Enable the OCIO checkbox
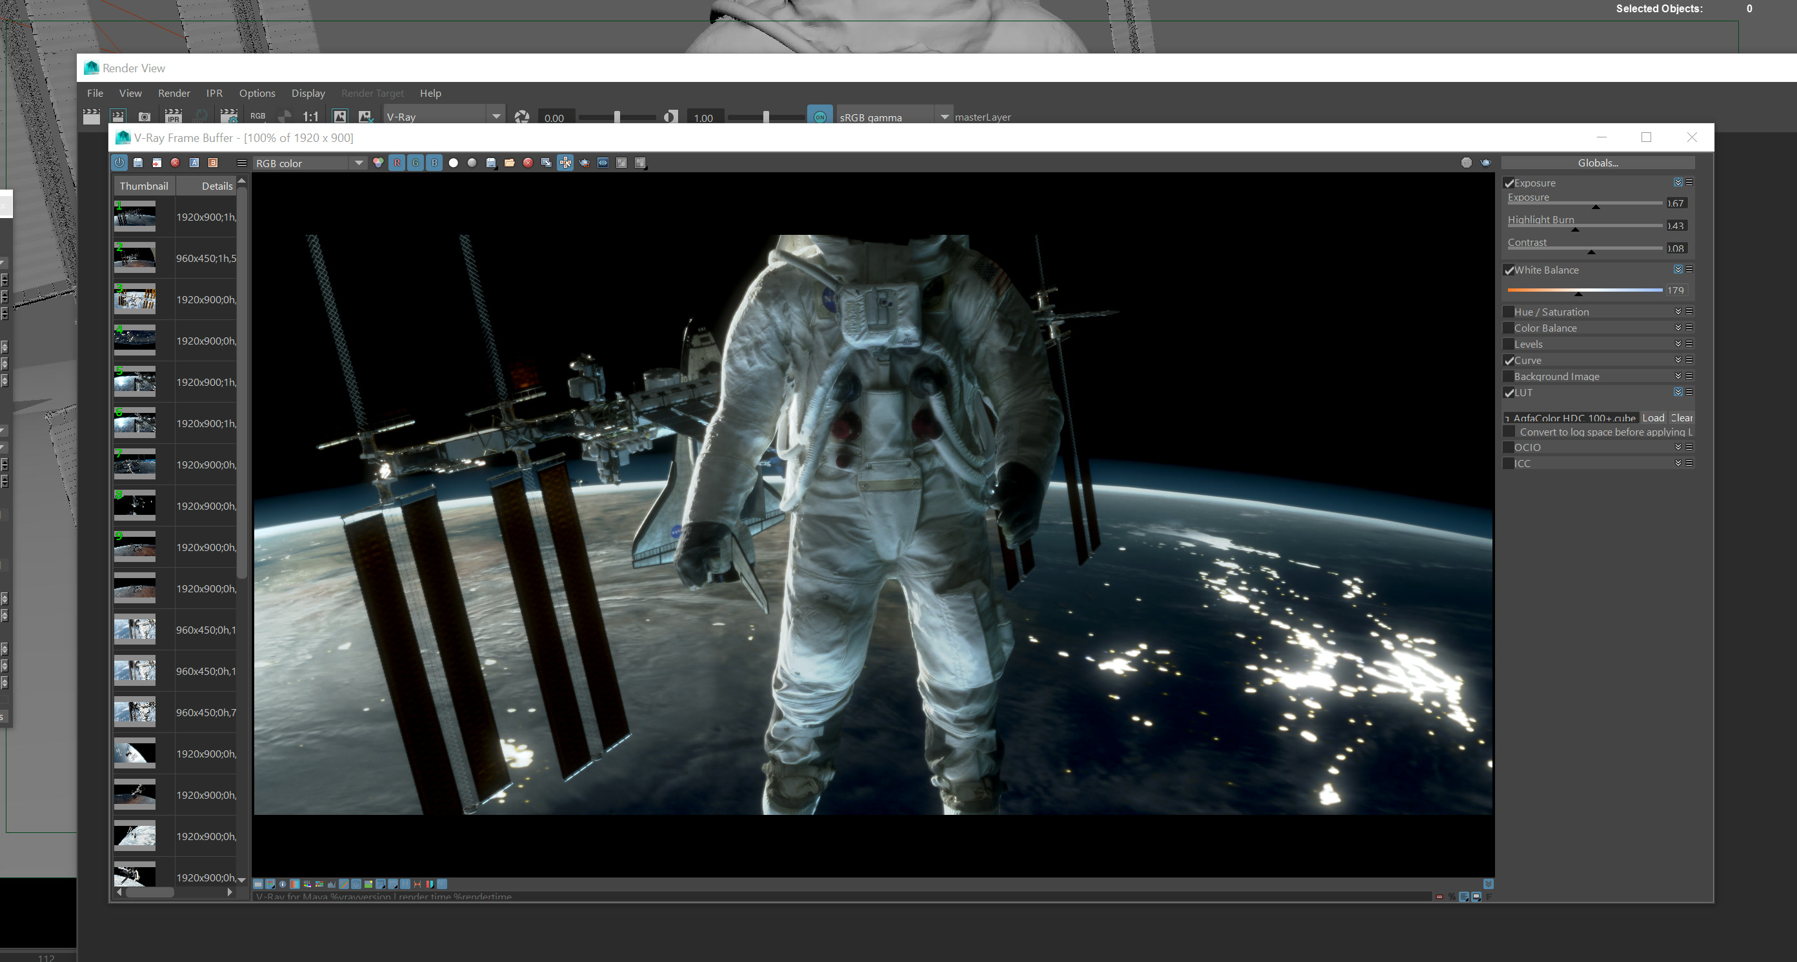The image size is (1797, 962). (x=1509, y=447)
